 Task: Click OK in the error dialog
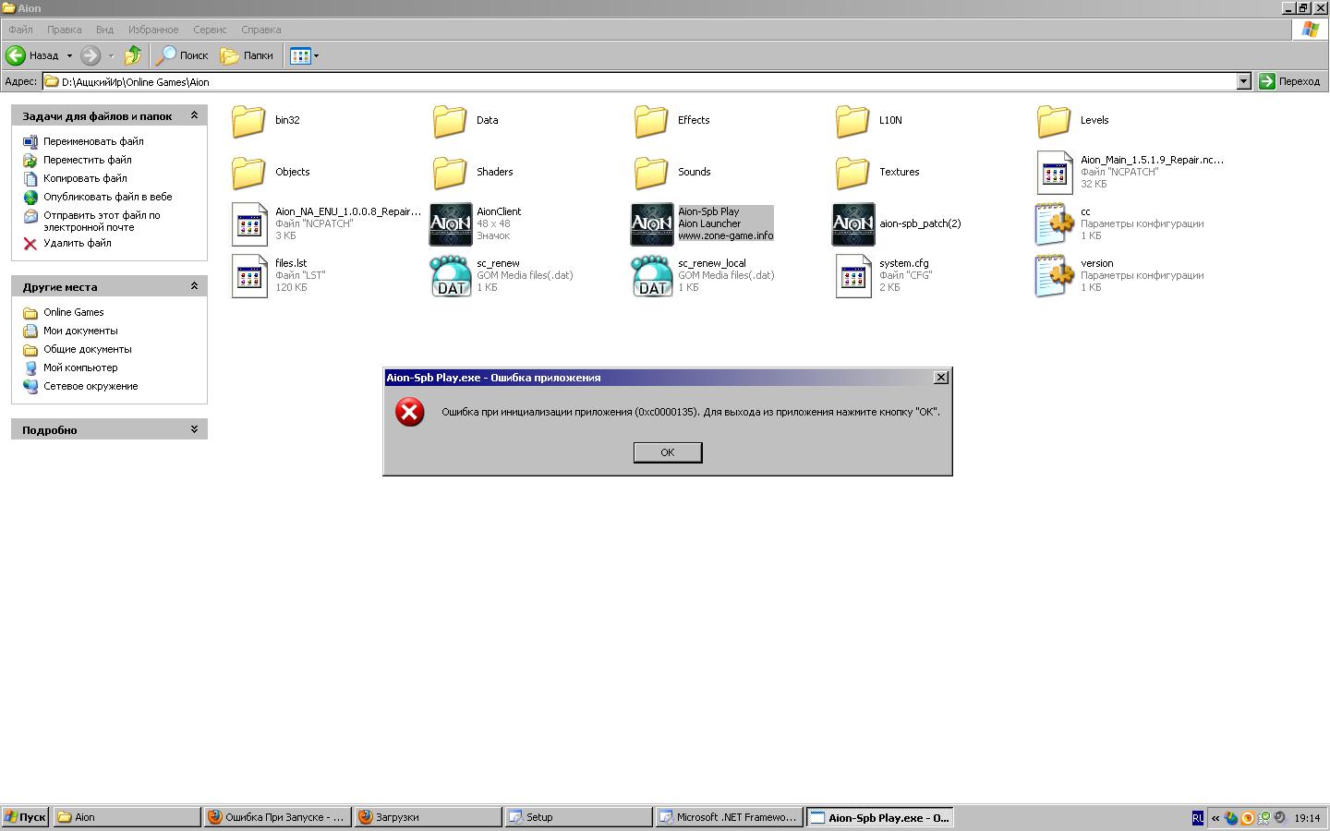point(668,452)
